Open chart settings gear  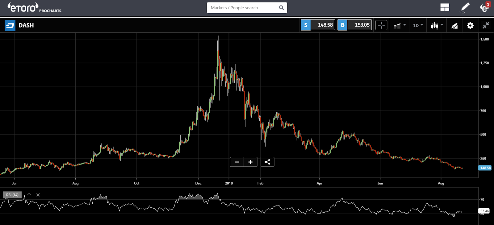[x=470, y=25]
